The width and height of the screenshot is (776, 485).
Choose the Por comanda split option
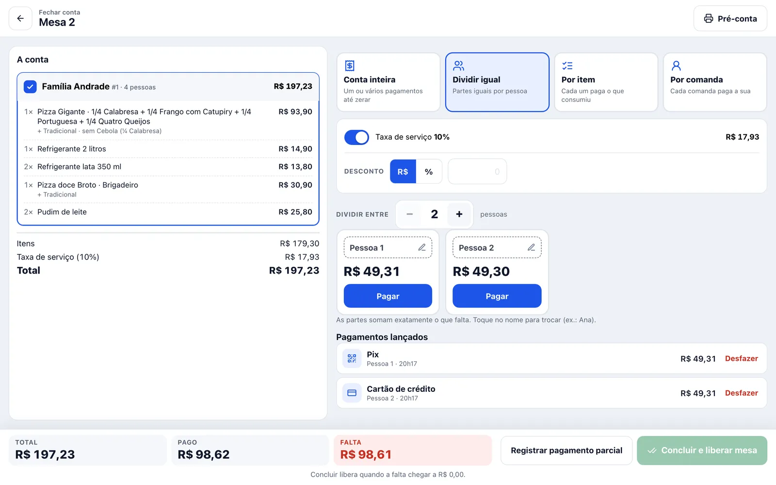click(x=715, y=82)
